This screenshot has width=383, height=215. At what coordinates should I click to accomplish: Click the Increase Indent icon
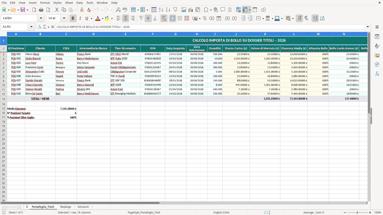pyautogui.click(x=243, y=18)
